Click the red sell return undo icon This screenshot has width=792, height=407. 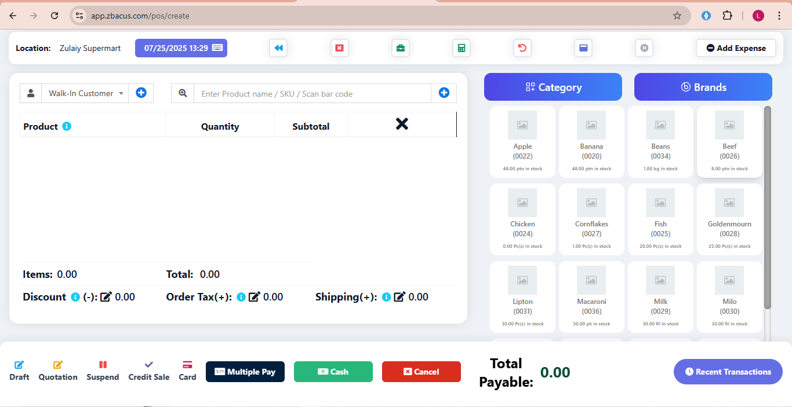tap(522, 48)
